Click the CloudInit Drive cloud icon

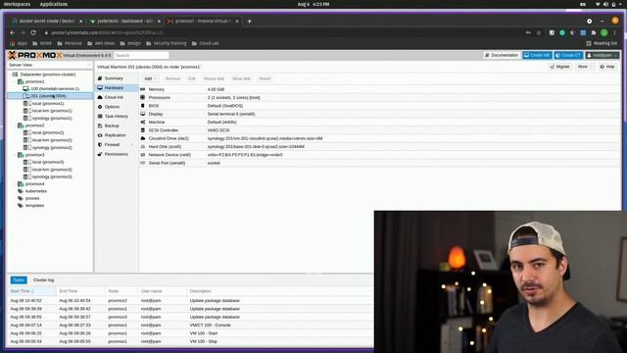pyautogui.click(x=143, y=138)
